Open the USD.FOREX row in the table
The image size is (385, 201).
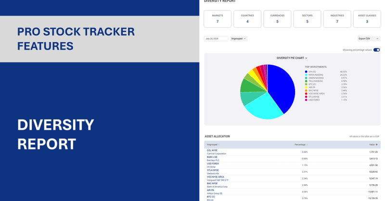pyautogui.click(x=292, y=165)
